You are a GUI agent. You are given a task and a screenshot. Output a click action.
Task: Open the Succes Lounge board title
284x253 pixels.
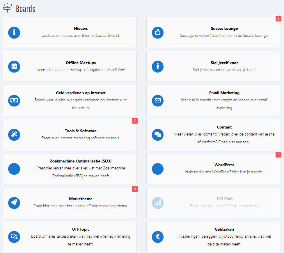(224, 28)
